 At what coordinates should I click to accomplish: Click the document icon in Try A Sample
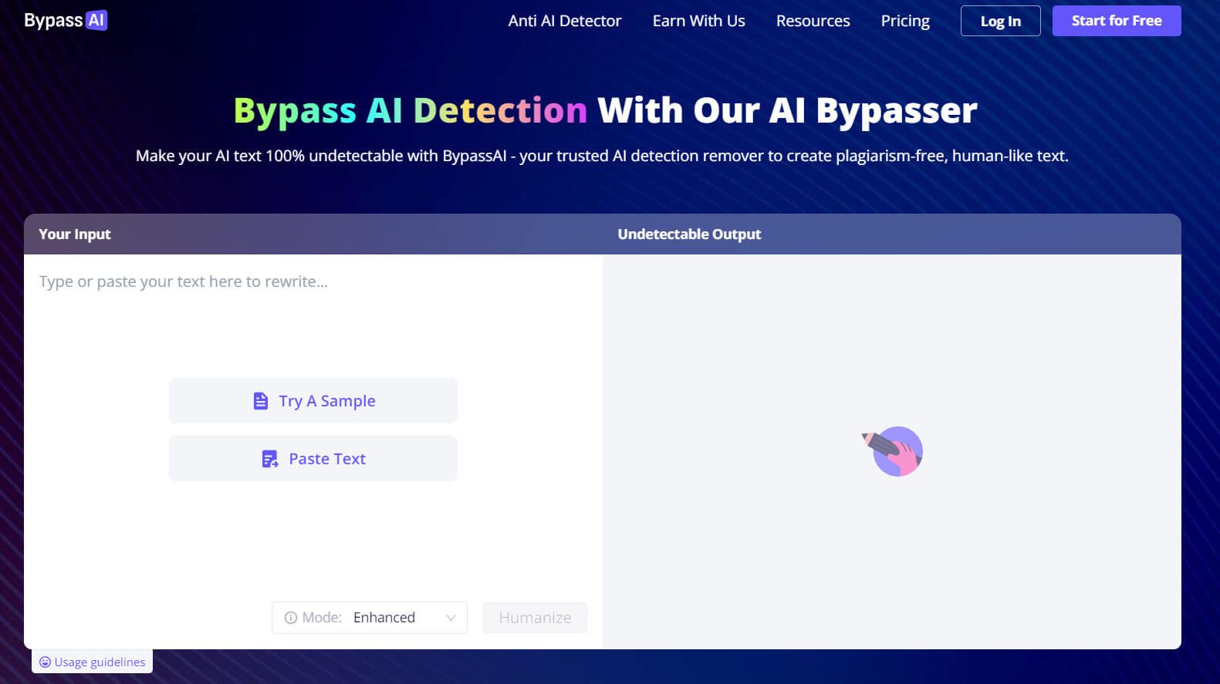click(x=261, y=401)
